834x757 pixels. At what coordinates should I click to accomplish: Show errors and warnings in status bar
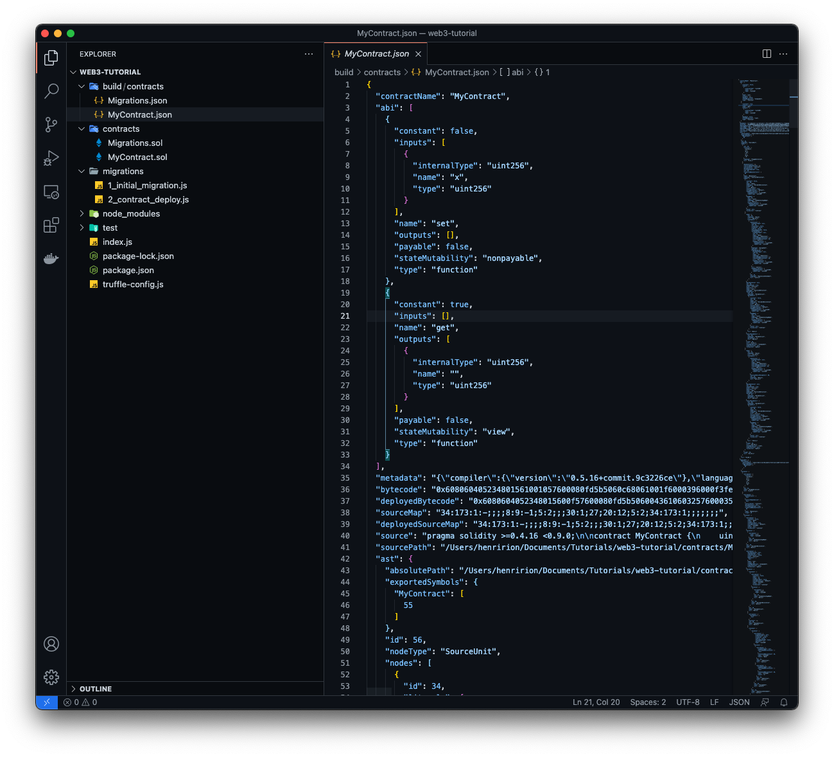click(x=80, y=702)
